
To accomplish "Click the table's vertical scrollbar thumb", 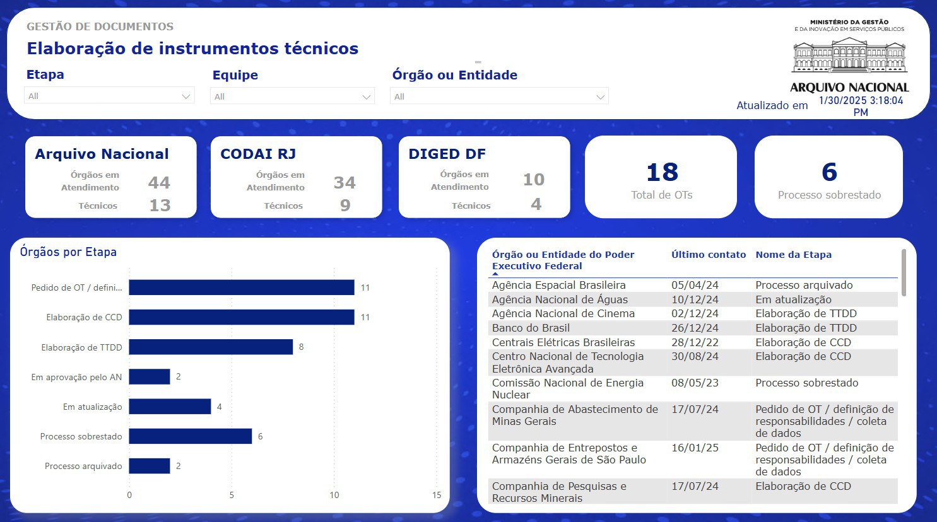I will point(904,272).
